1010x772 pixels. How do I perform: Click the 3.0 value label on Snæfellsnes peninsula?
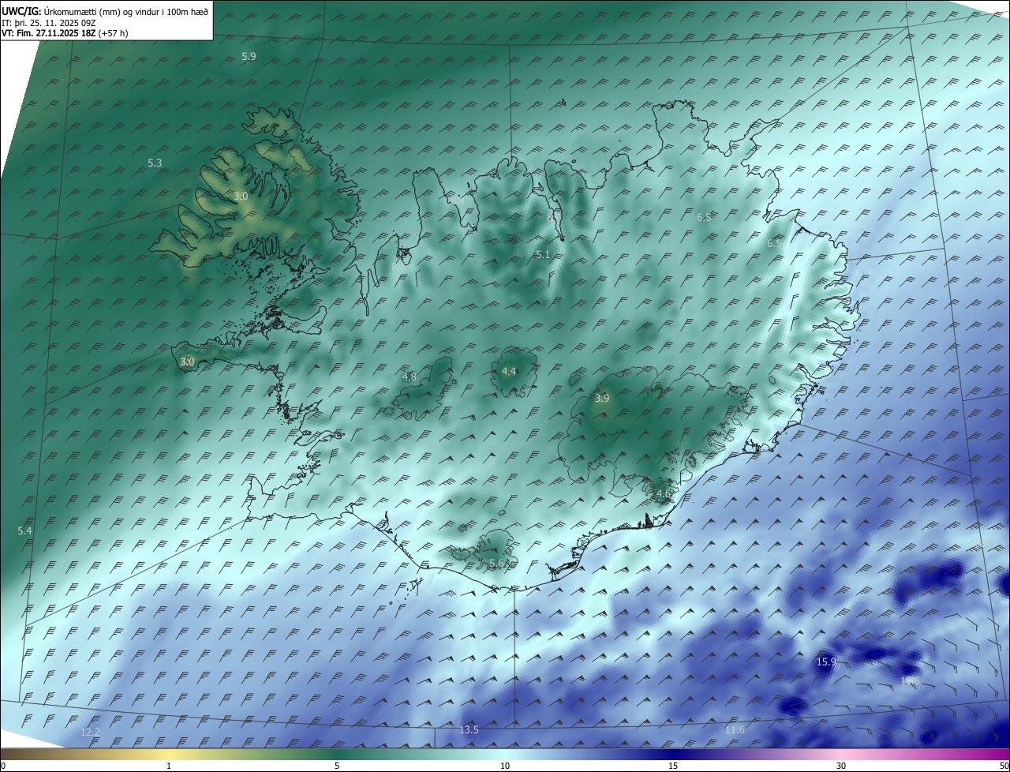187,362
